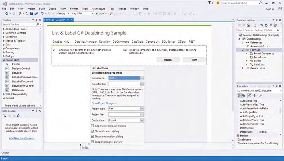Enable Add master data as variables
This screenshot has width=284, height=161.
[x=93, y=126]
